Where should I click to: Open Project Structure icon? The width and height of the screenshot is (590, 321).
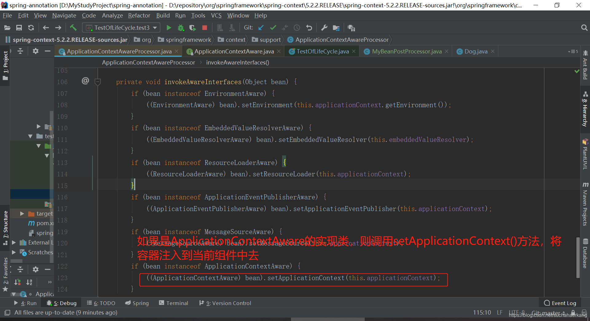pos(336,28)
